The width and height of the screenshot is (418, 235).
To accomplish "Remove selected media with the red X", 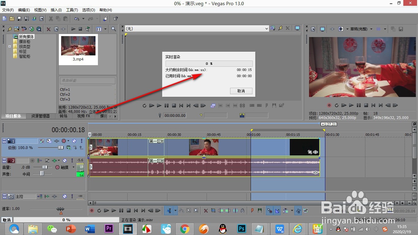I will tap(48, 29).
